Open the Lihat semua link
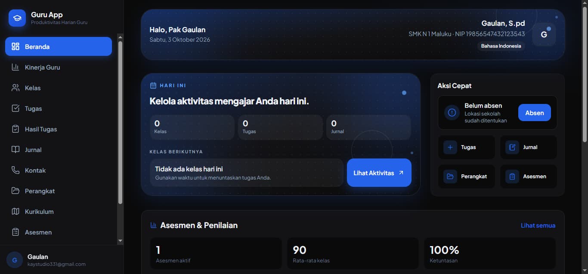 (538, 225)
